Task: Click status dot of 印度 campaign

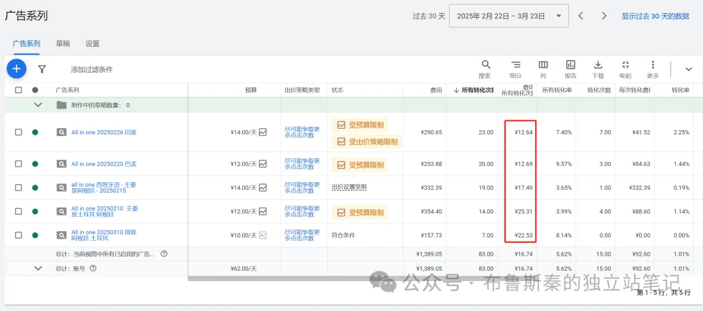Action: point(35,132)
